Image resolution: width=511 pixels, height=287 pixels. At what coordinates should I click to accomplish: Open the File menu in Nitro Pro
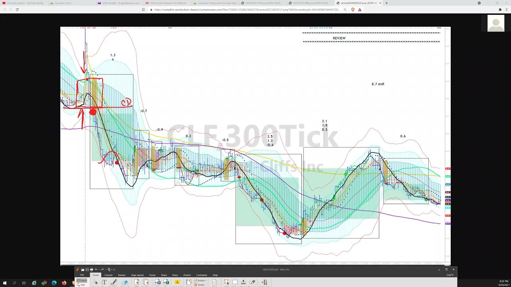82,275
